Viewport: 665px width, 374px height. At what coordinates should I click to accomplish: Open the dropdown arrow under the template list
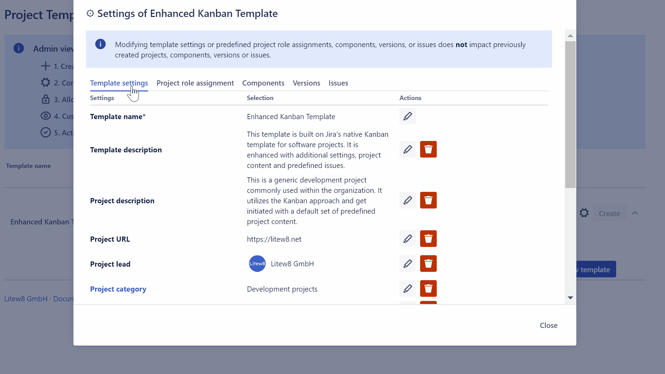pyautogui.click(x=570, y=298)
